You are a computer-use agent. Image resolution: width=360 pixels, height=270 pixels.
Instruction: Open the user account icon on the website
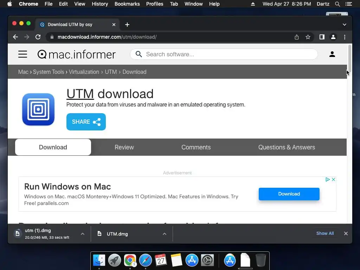(x=332, y=54)
